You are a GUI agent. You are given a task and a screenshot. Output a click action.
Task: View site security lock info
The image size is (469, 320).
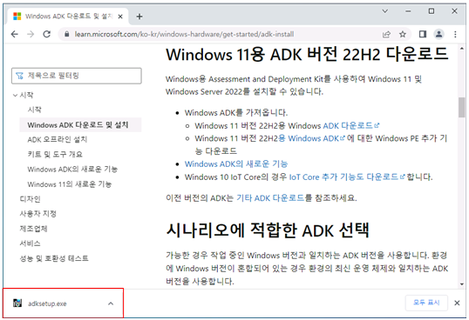tap(67, 34)
